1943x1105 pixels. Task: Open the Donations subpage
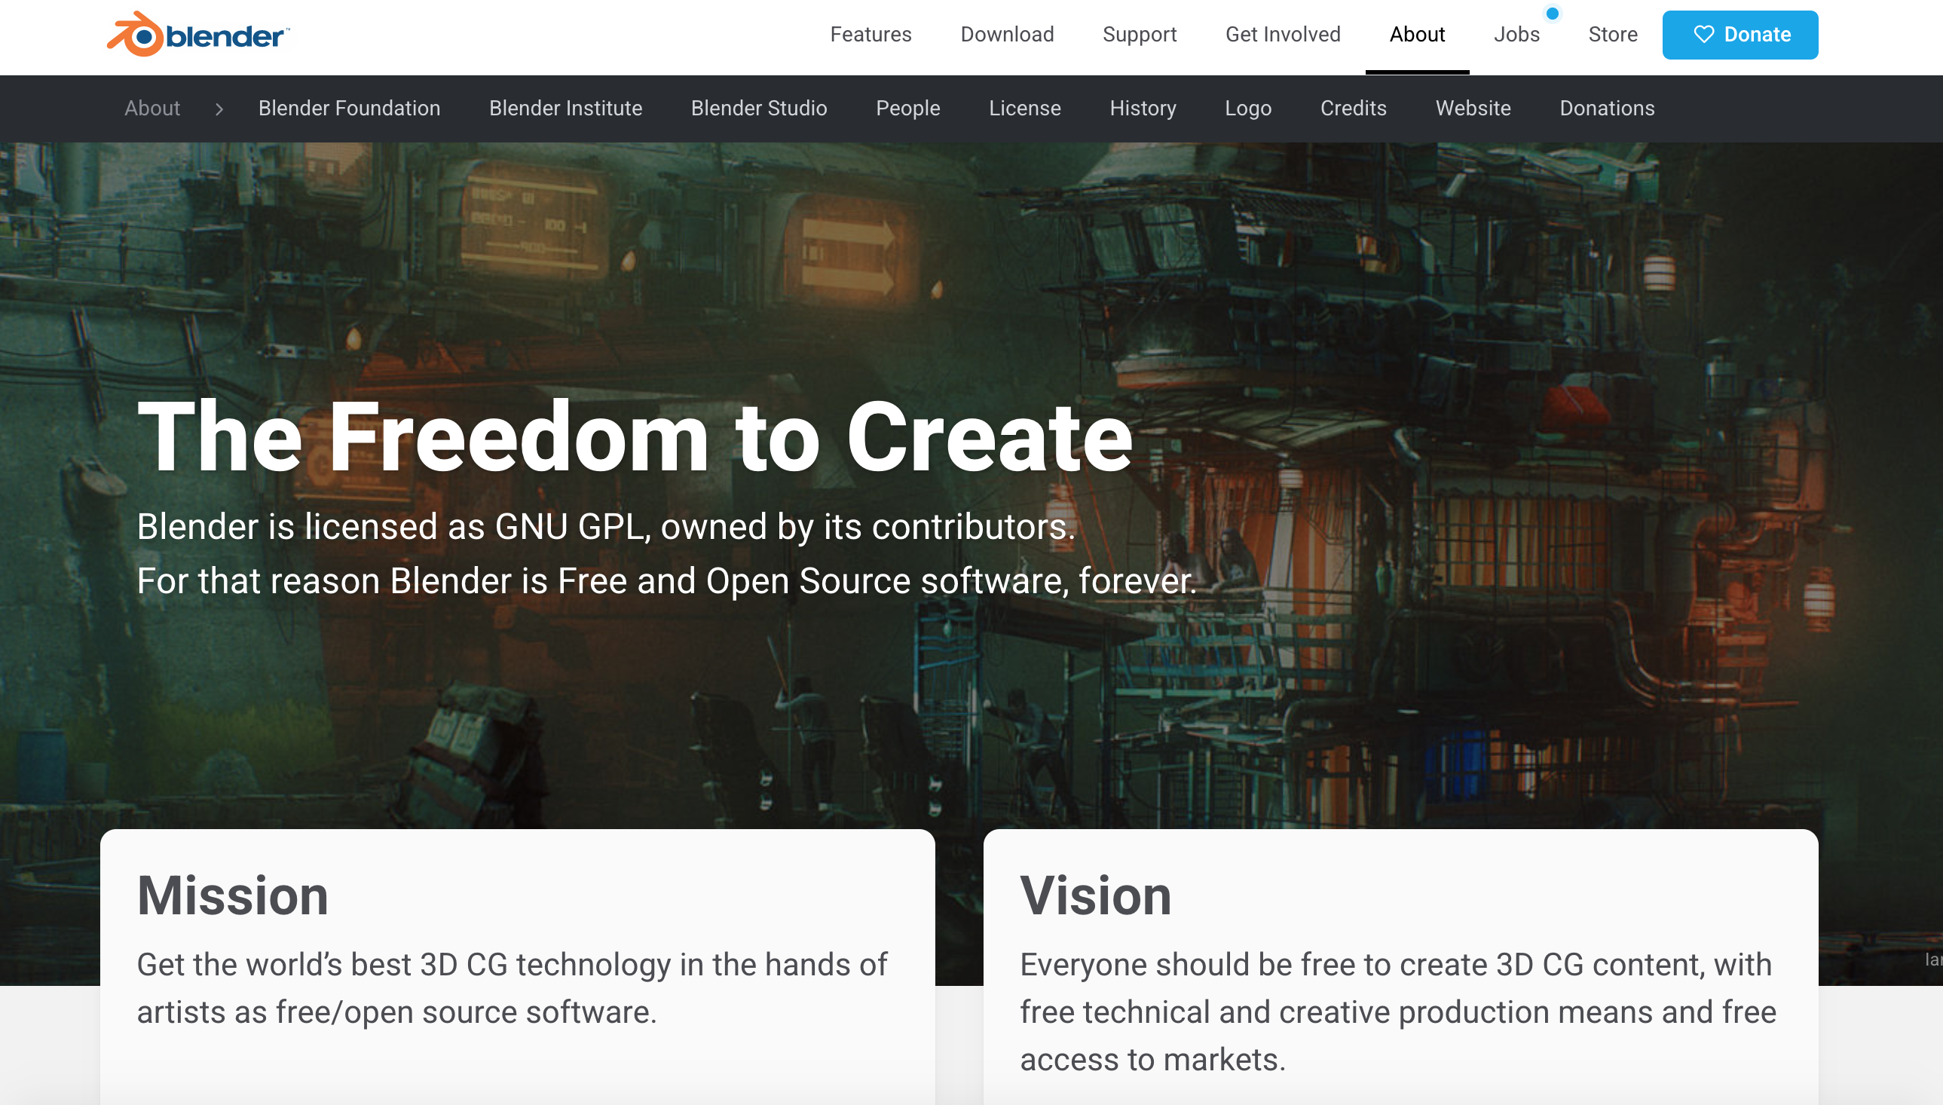[x=1606, y=109]
